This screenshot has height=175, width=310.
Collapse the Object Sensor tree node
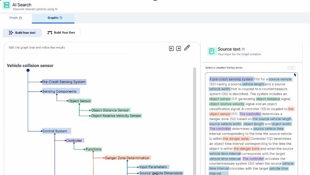point(68,101)
